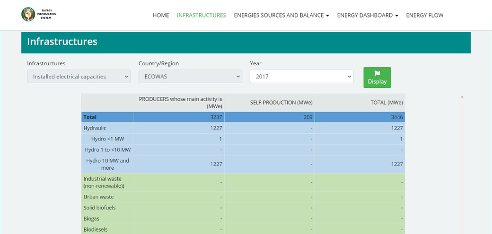The image size is (492, 234).
Task: Go to the HOME page
Action: click(x=161, y=15)
